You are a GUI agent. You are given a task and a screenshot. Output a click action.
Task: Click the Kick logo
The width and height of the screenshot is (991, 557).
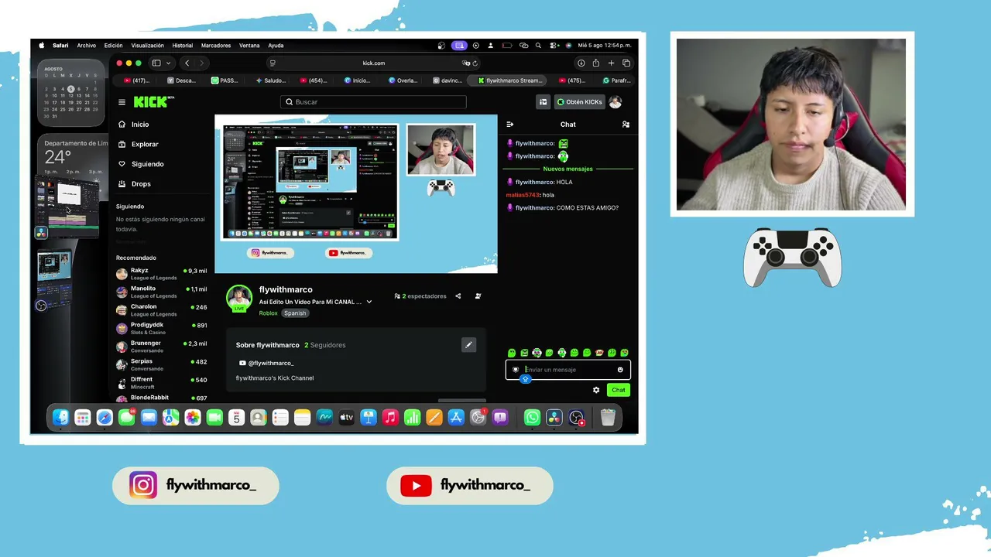(153, 102)
